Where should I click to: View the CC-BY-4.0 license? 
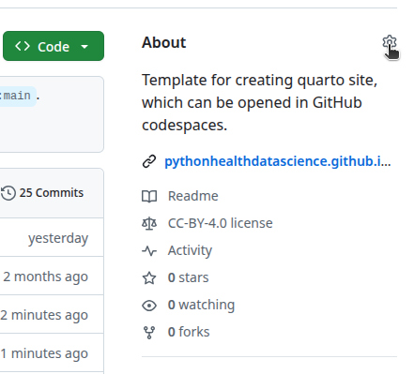pyautogui.click(x=220, y=223)
